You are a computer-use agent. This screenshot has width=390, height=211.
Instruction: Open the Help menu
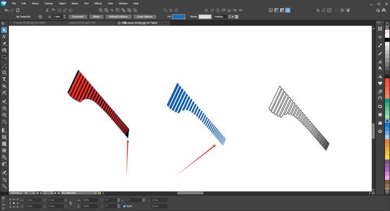coord(136,3)
